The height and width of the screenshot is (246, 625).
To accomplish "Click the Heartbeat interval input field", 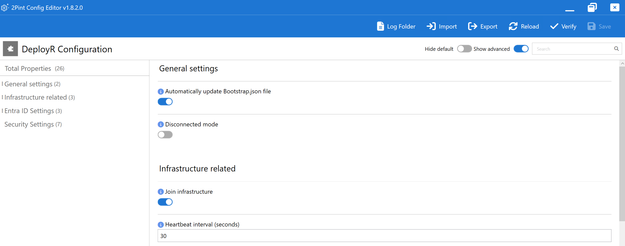I will (x=384, y=236).
